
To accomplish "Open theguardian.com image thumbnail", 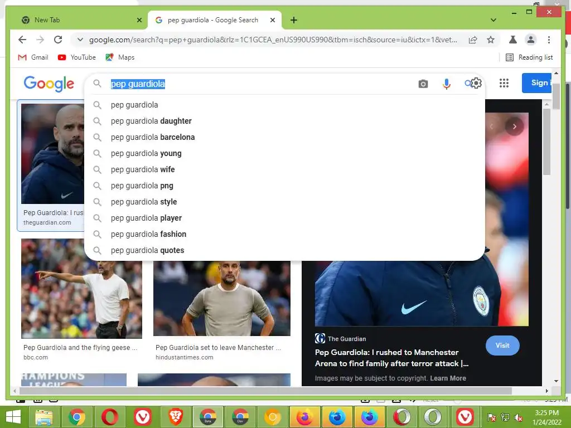I will (x=52, y=154).
